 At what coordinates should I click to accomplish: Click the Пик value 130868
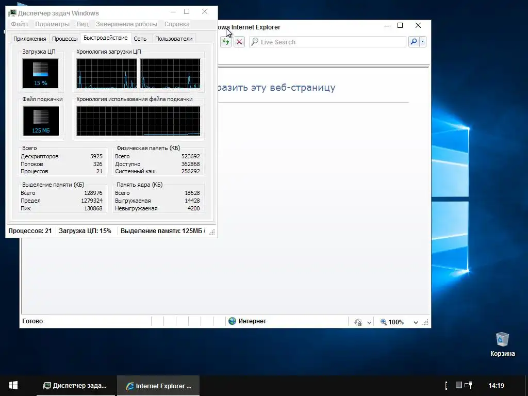[93, 208]
